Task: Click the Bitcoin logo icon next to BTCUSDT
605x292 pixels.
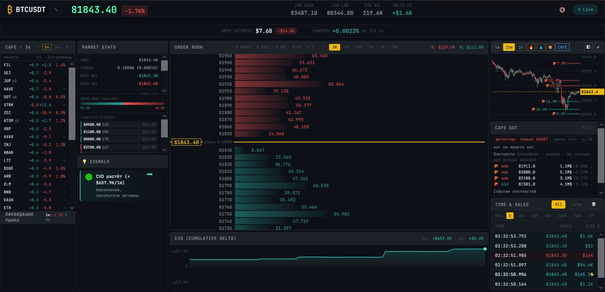Action: [10, 10]
